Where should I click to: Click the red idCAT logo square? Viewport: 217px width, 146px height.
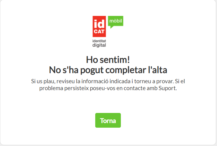coord(99,26)
